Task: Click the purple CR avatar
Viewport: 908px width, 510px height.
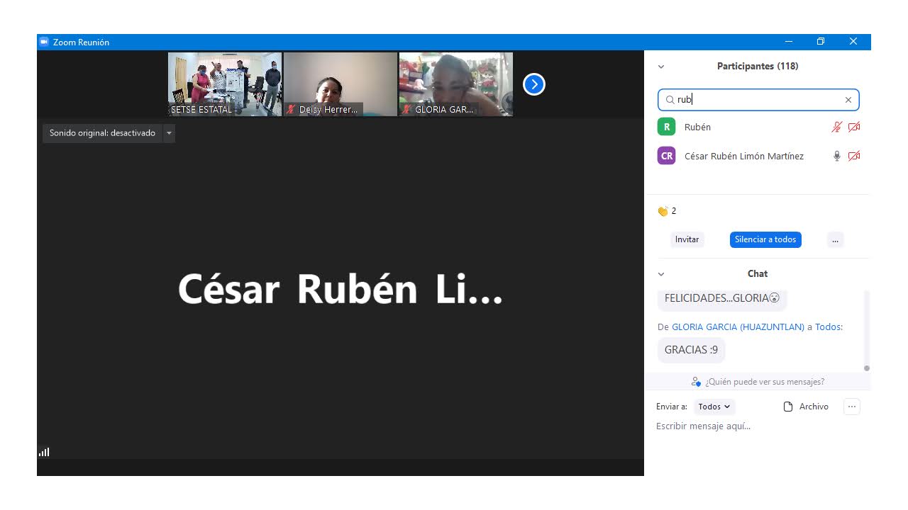Action: 666,156
